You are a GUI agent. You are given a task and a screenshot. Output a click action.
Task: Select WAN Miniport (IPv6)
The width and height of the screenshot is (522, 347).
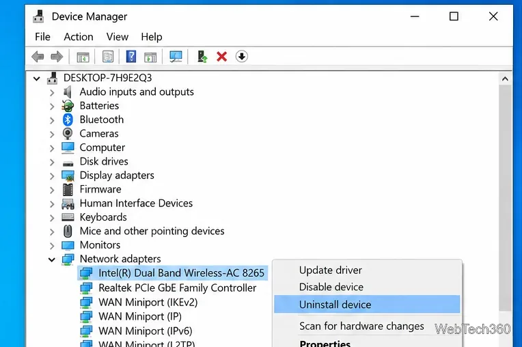[x=146, y=331]
